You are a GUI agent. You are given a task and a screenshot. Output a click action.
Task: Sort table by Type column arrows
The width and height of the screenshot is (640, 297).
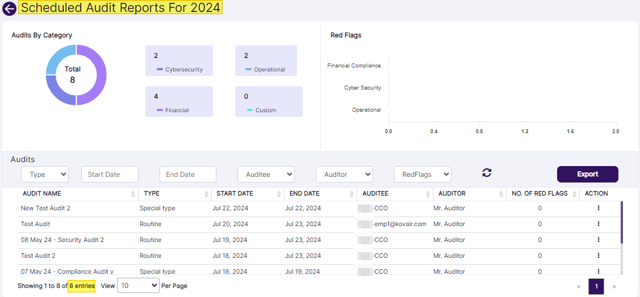tap(207, 194)
